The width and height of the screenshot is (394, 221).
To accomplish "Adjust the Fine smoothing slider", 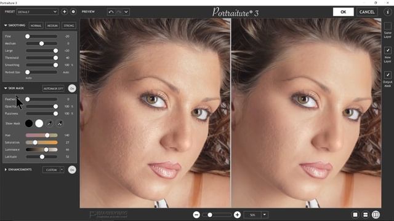I will coord(42,36).
